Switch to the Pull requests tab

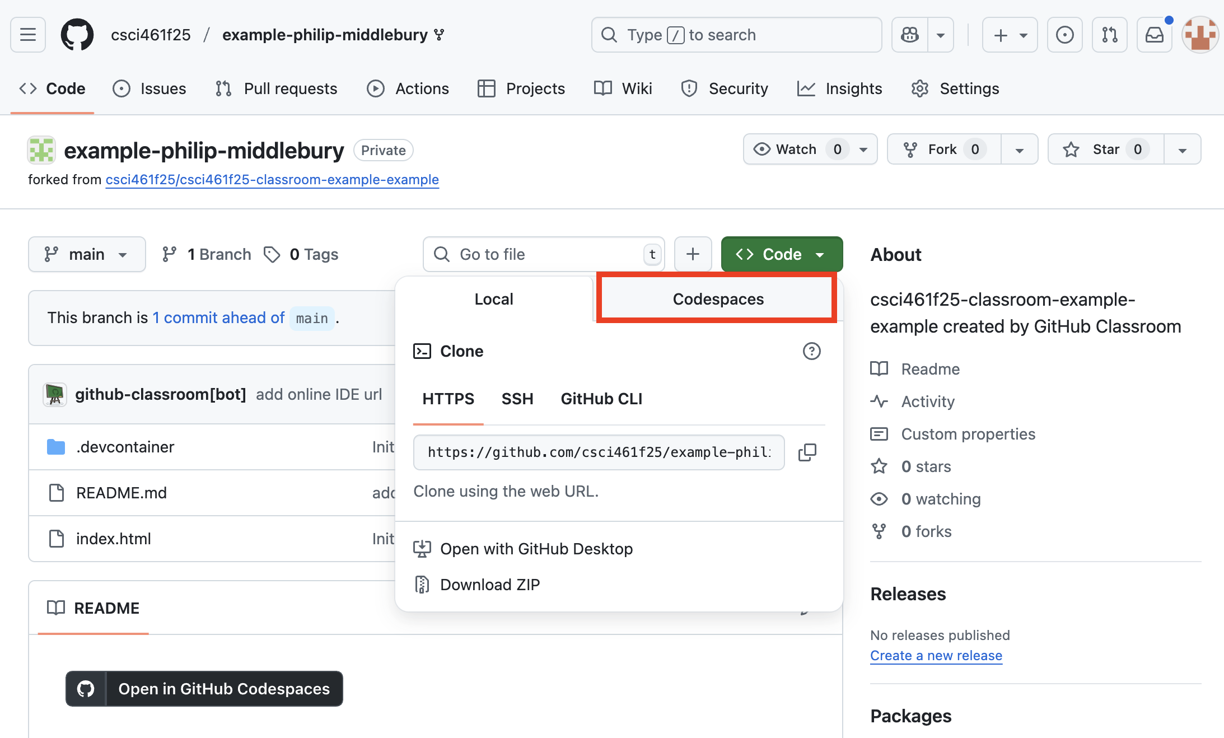point(277,88)
